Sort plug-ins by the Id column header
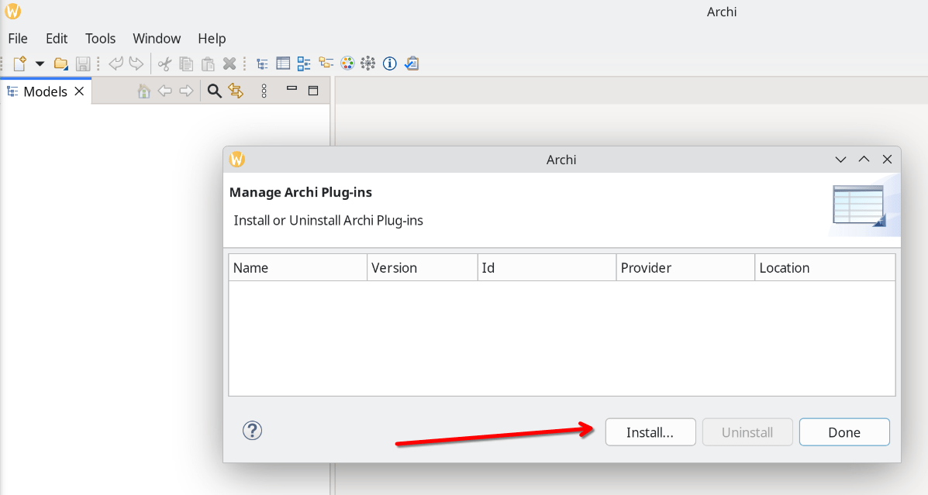The width and height of the screenshot is (928, 495). point(547,268)
